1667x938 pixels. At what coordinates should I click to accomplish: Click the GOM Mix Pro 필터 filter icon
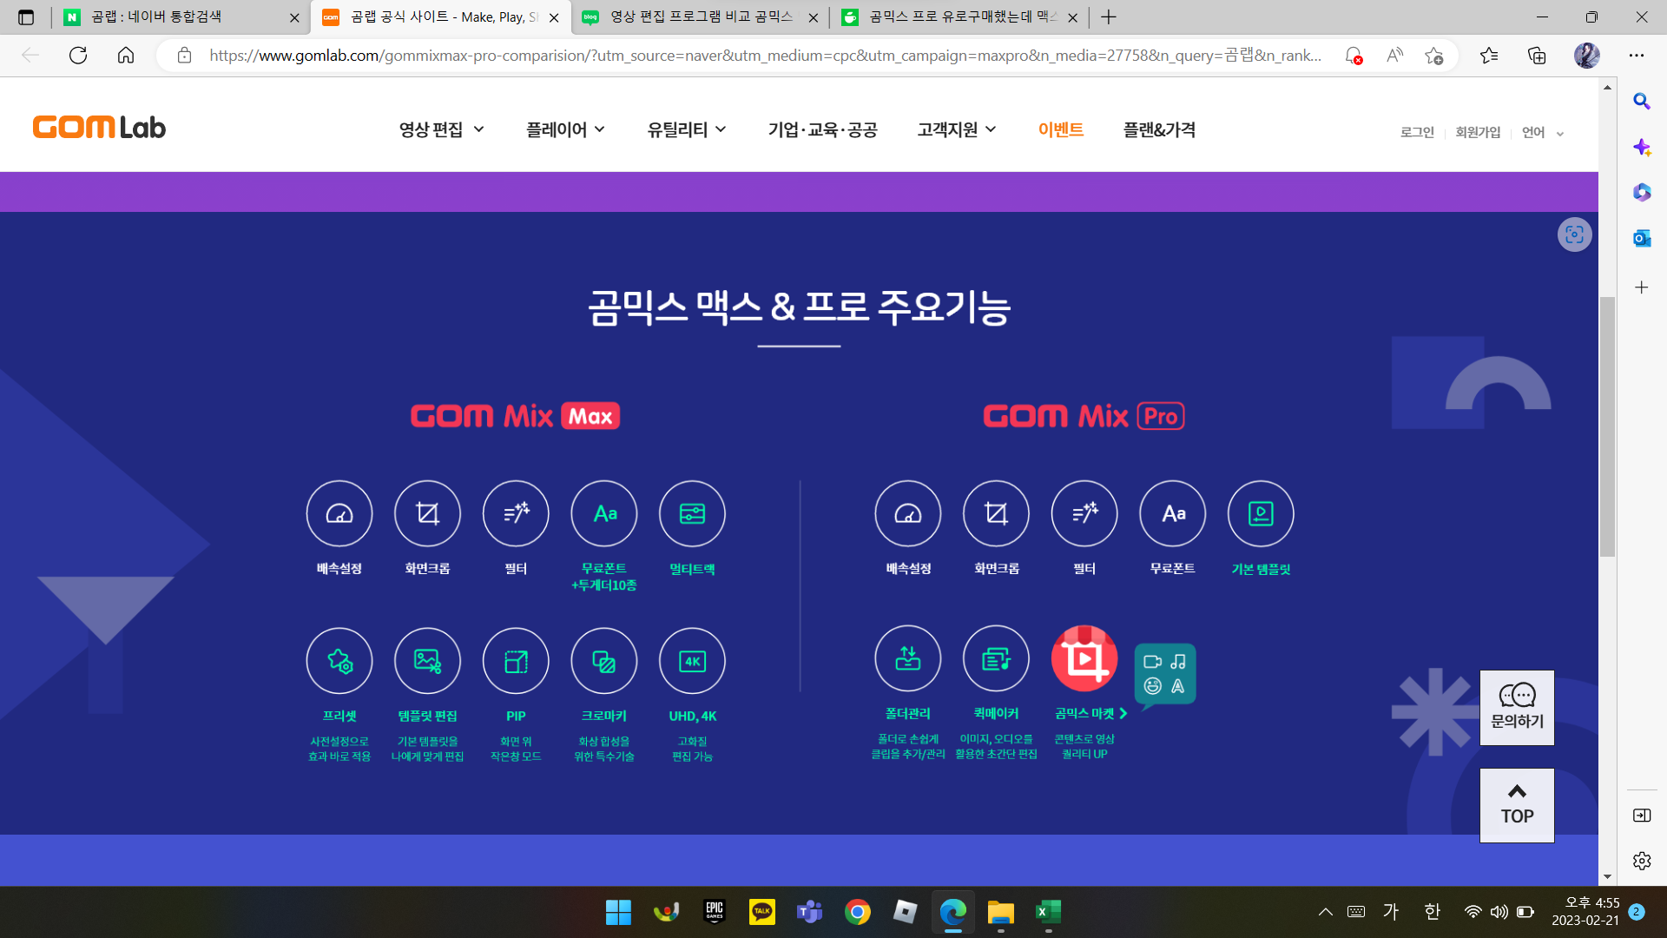pos(1084,513)
